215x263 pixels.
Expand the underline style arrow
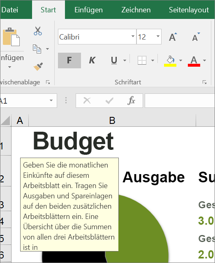click(125, 61)
